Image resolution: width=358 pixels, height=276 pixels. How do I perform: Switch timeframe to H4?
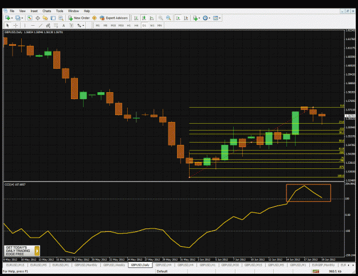click(136, 25)
